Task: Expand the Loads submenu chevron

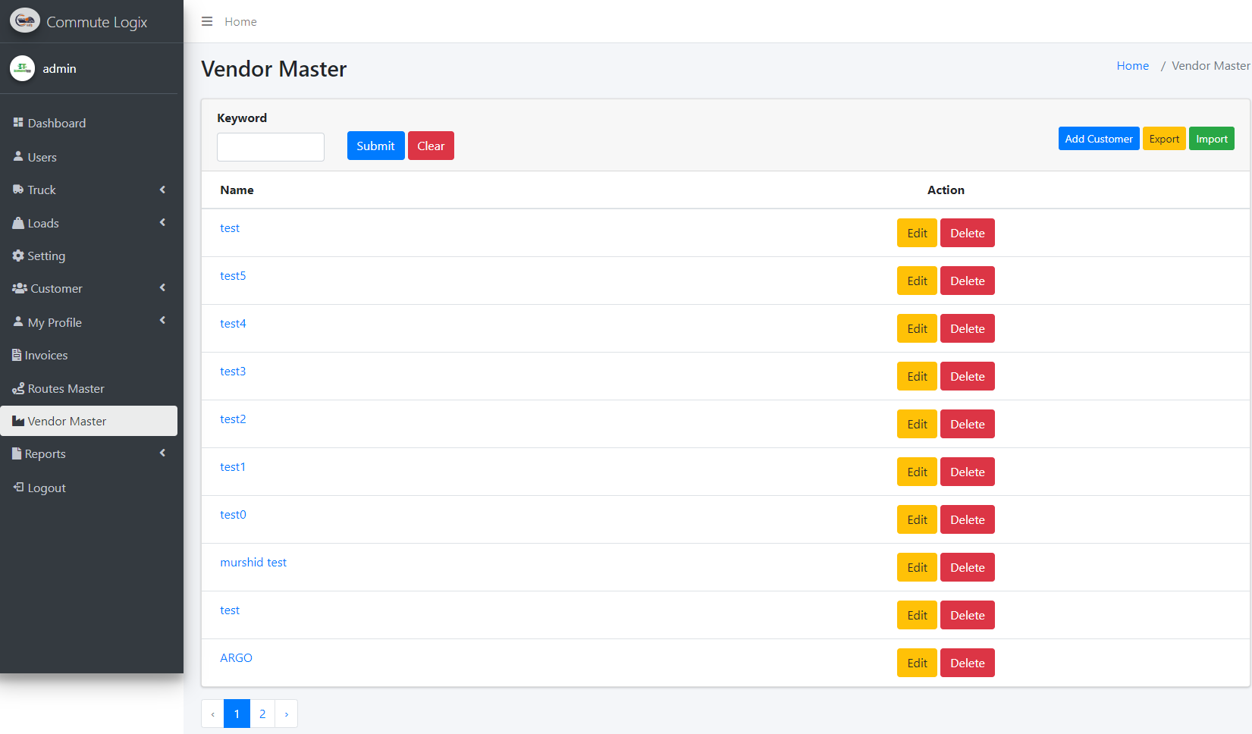Action: point(162,222)
